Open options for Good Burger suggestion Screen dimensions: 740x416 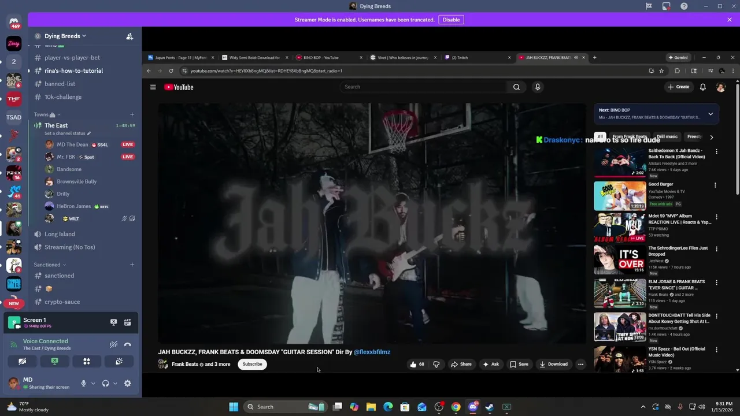715,185
